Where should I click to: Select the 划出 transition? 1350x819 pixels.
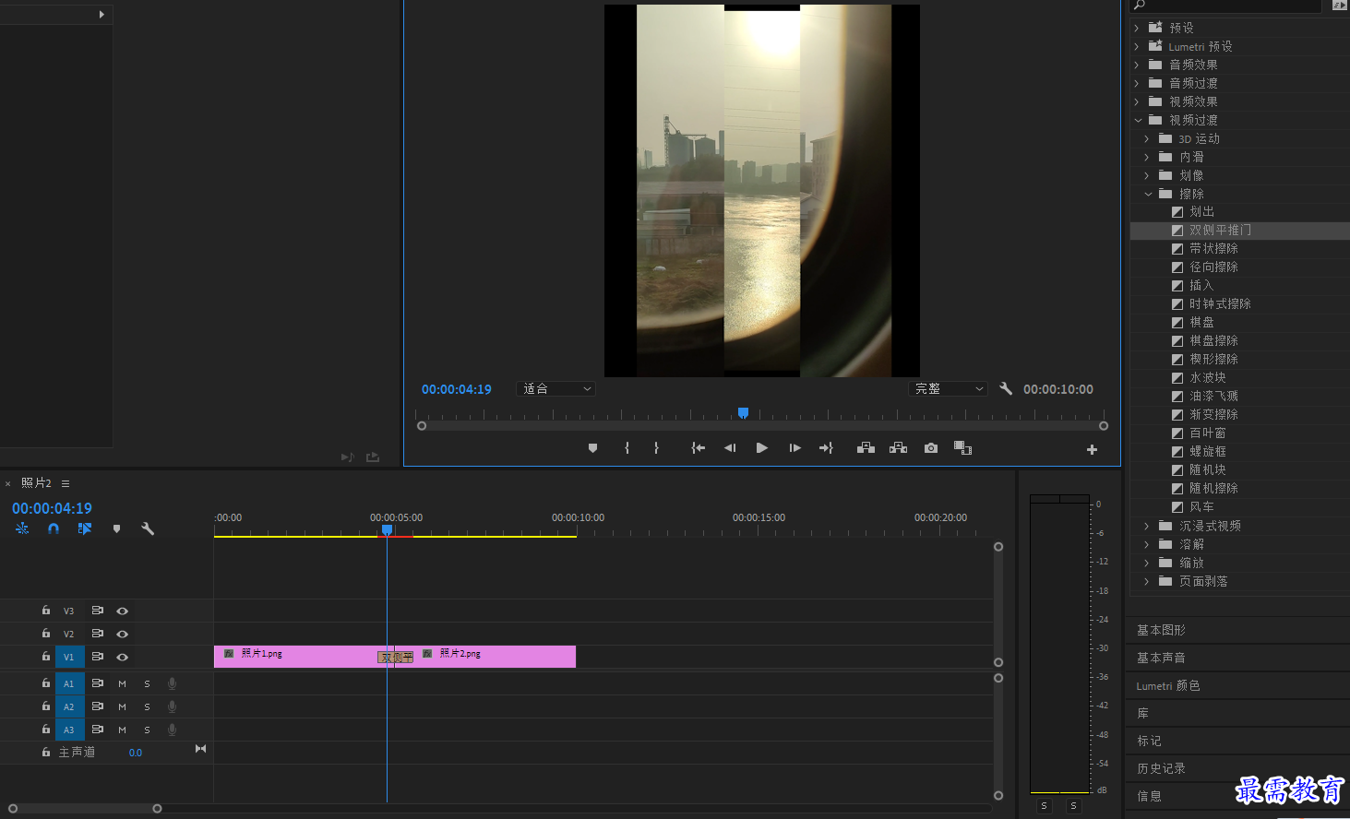point(1201,211)
